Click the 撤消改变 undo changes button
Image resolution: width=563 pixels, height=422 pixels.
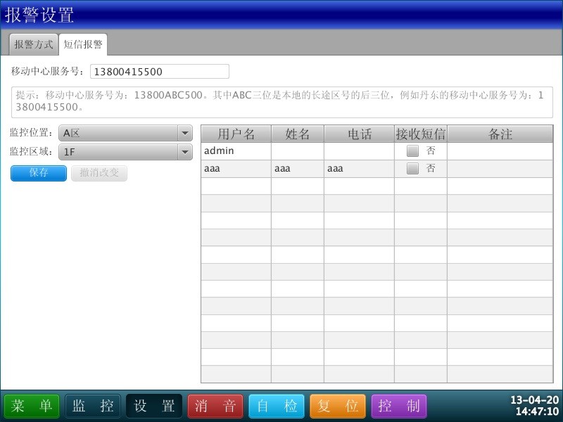[x=99, y=173]
